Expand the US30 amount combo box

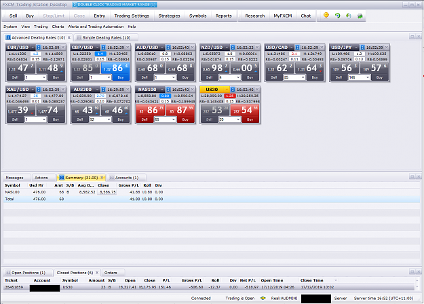click(238, 119)
